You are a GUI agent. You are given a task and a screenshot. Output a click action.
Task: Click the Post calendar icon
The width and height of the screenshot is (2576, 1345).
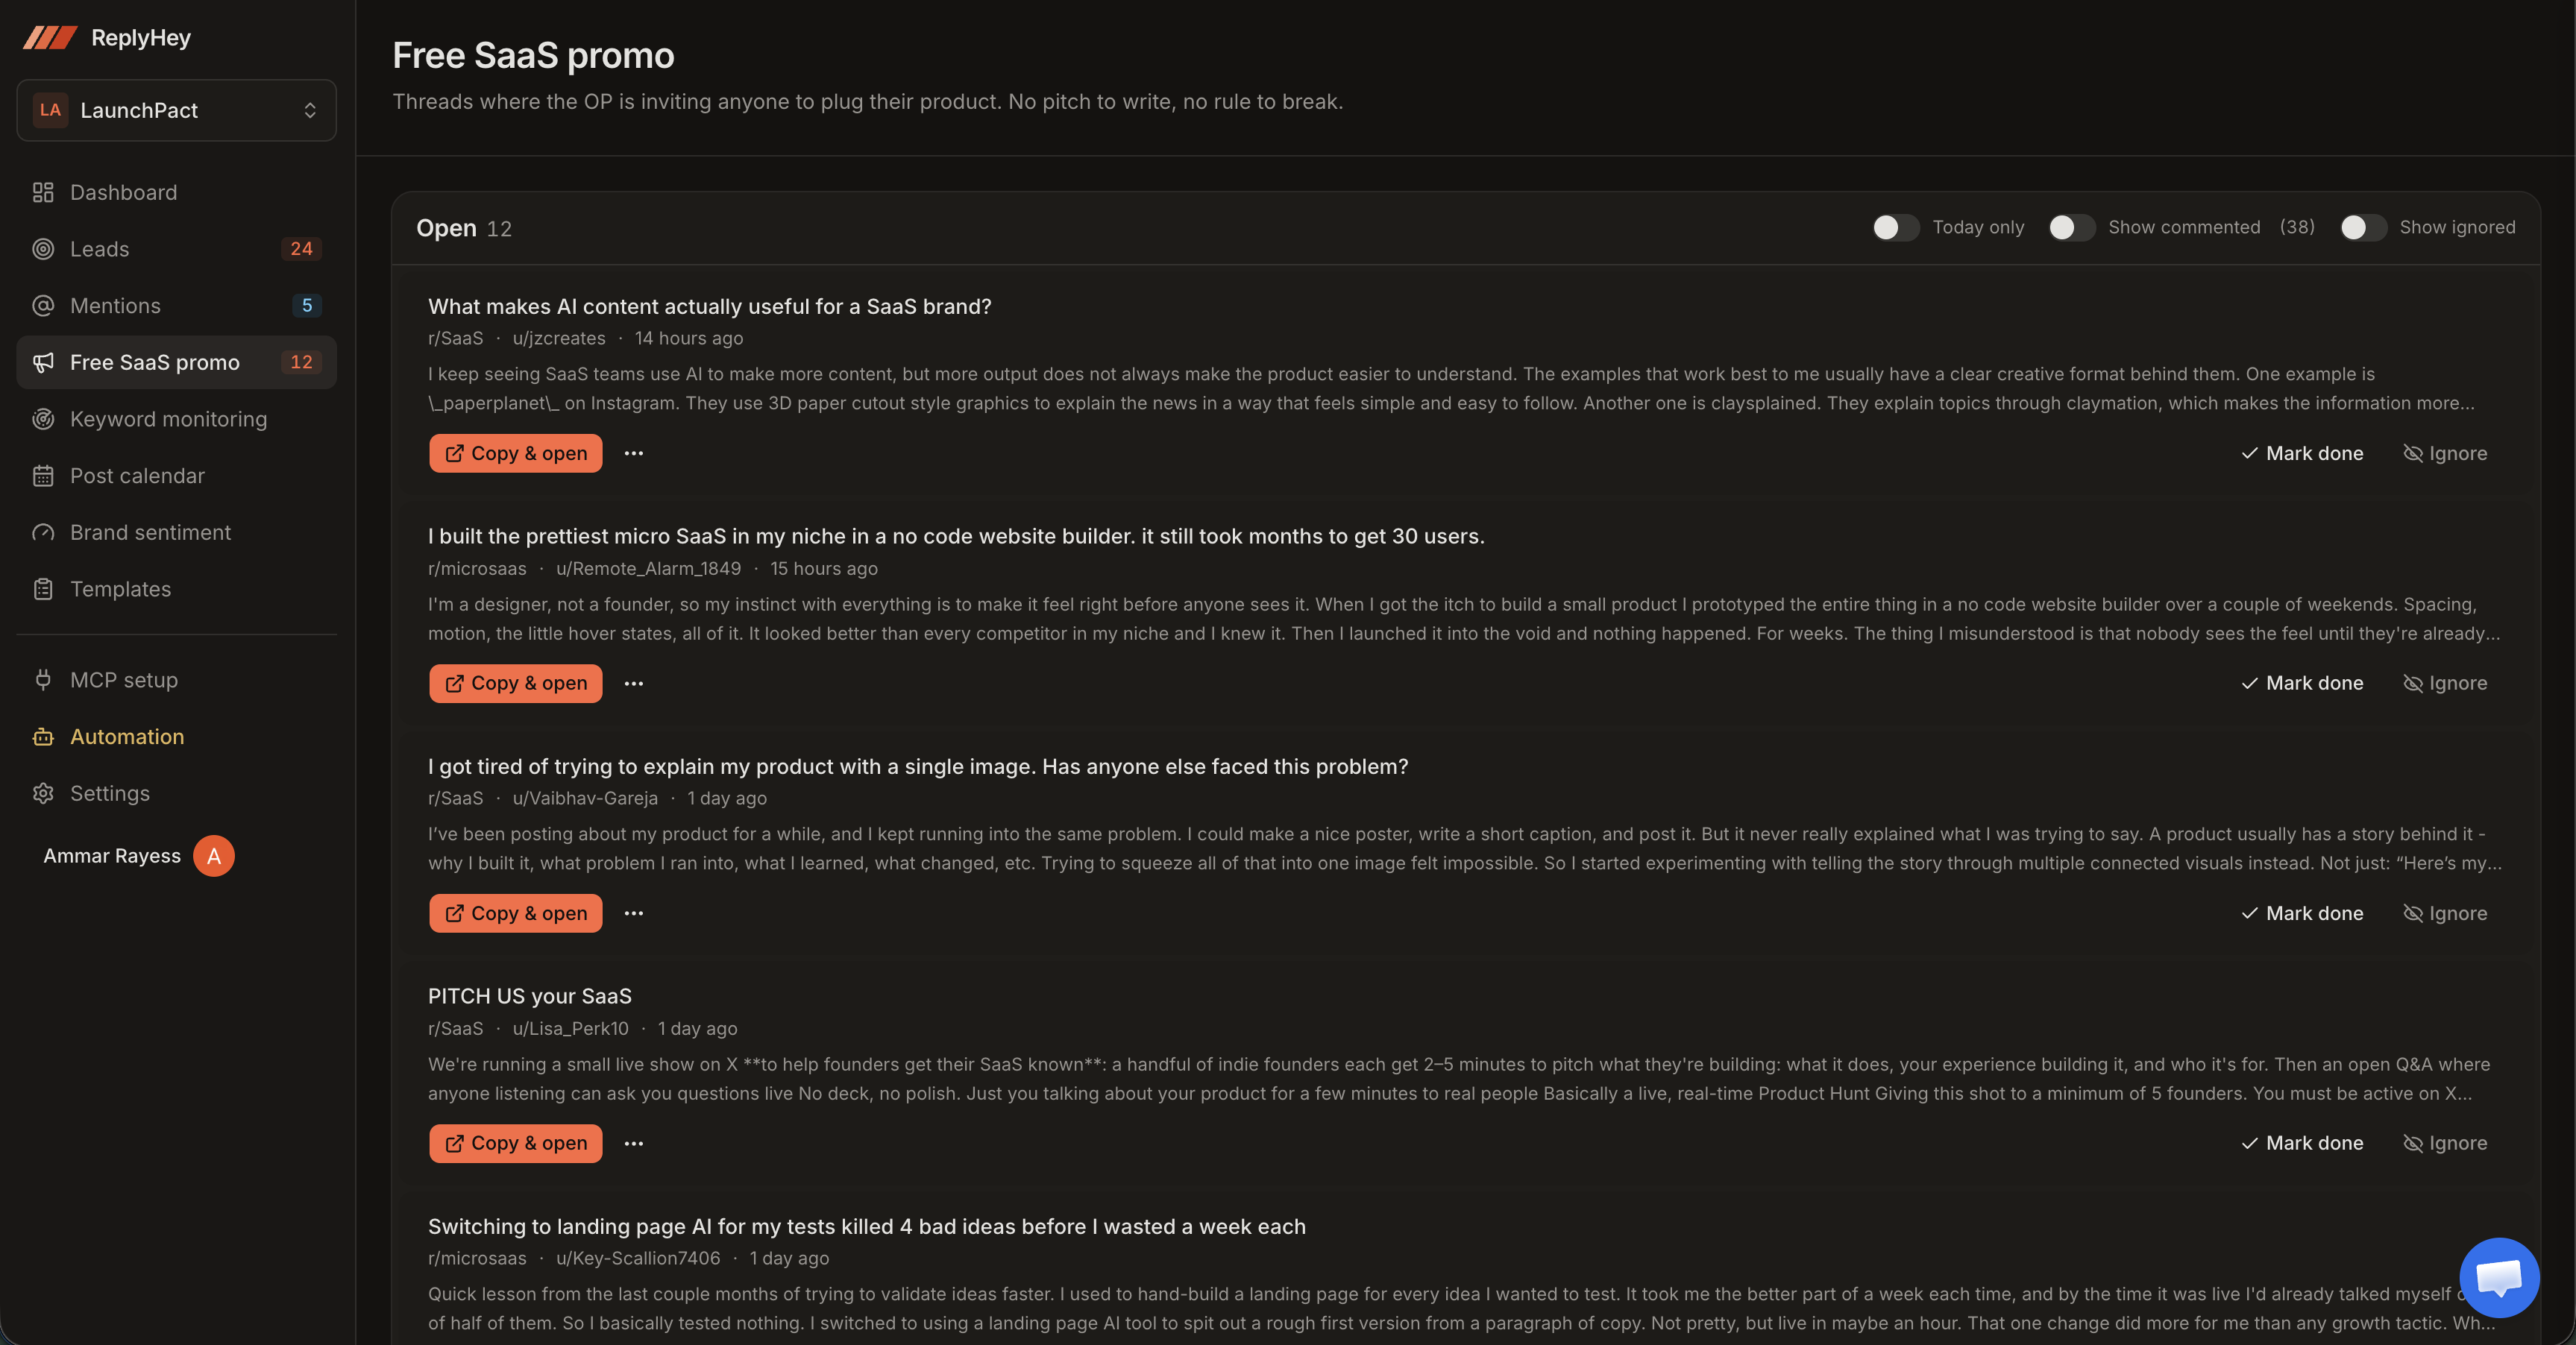coord(43,476)
